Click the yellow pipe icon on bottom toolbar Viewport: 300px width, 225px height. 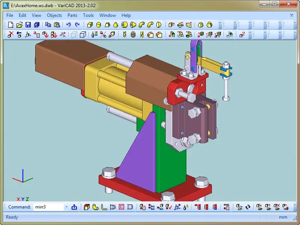click(95, 207)
